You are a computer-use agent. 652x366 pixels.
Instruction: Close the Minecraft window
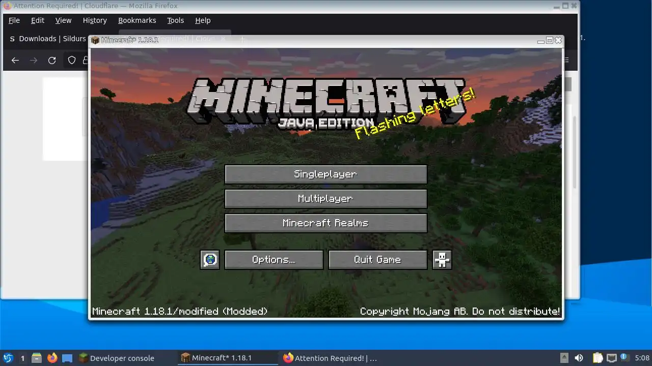point(558,40)
